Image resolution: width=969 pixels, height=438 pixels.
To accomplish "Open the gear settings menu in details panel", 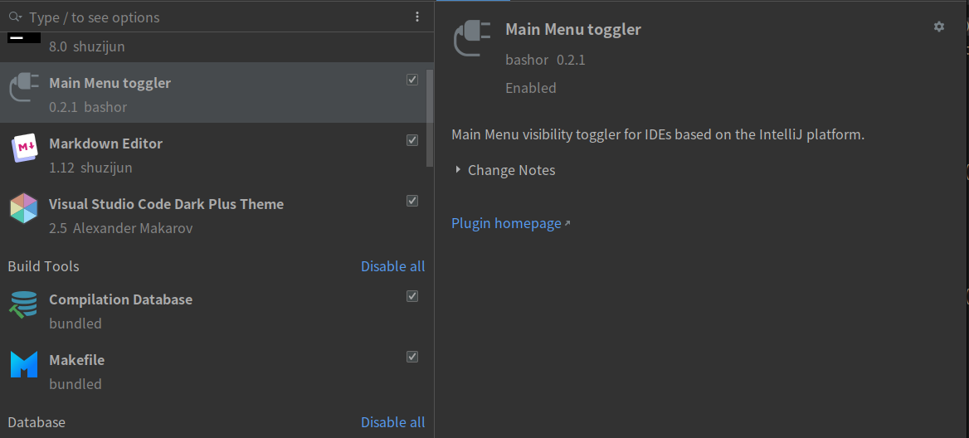I will 939,27.
